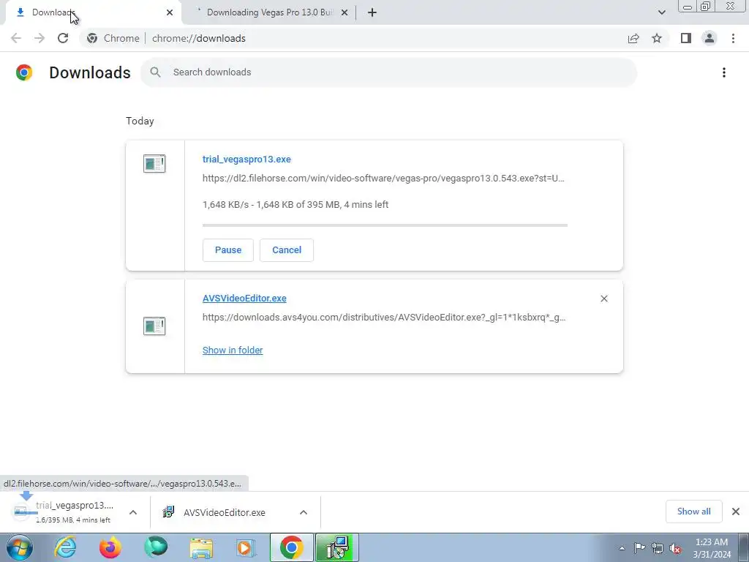Click the share page icon
749x562 pixels.
(633, 38)
